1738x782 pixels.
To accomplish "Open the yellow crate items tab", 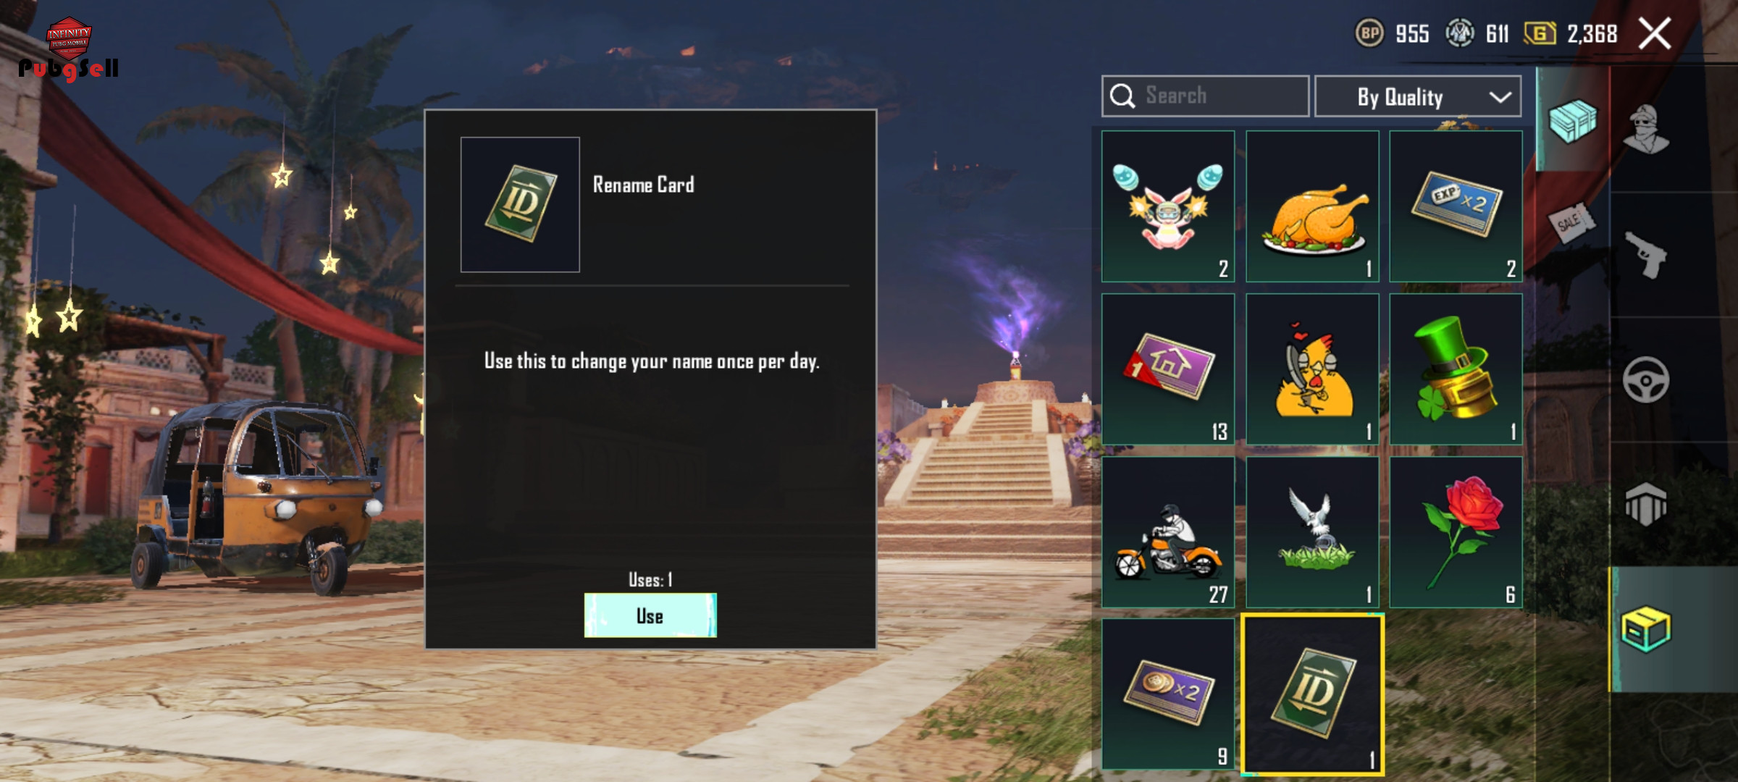I will tap(1645, 628).
